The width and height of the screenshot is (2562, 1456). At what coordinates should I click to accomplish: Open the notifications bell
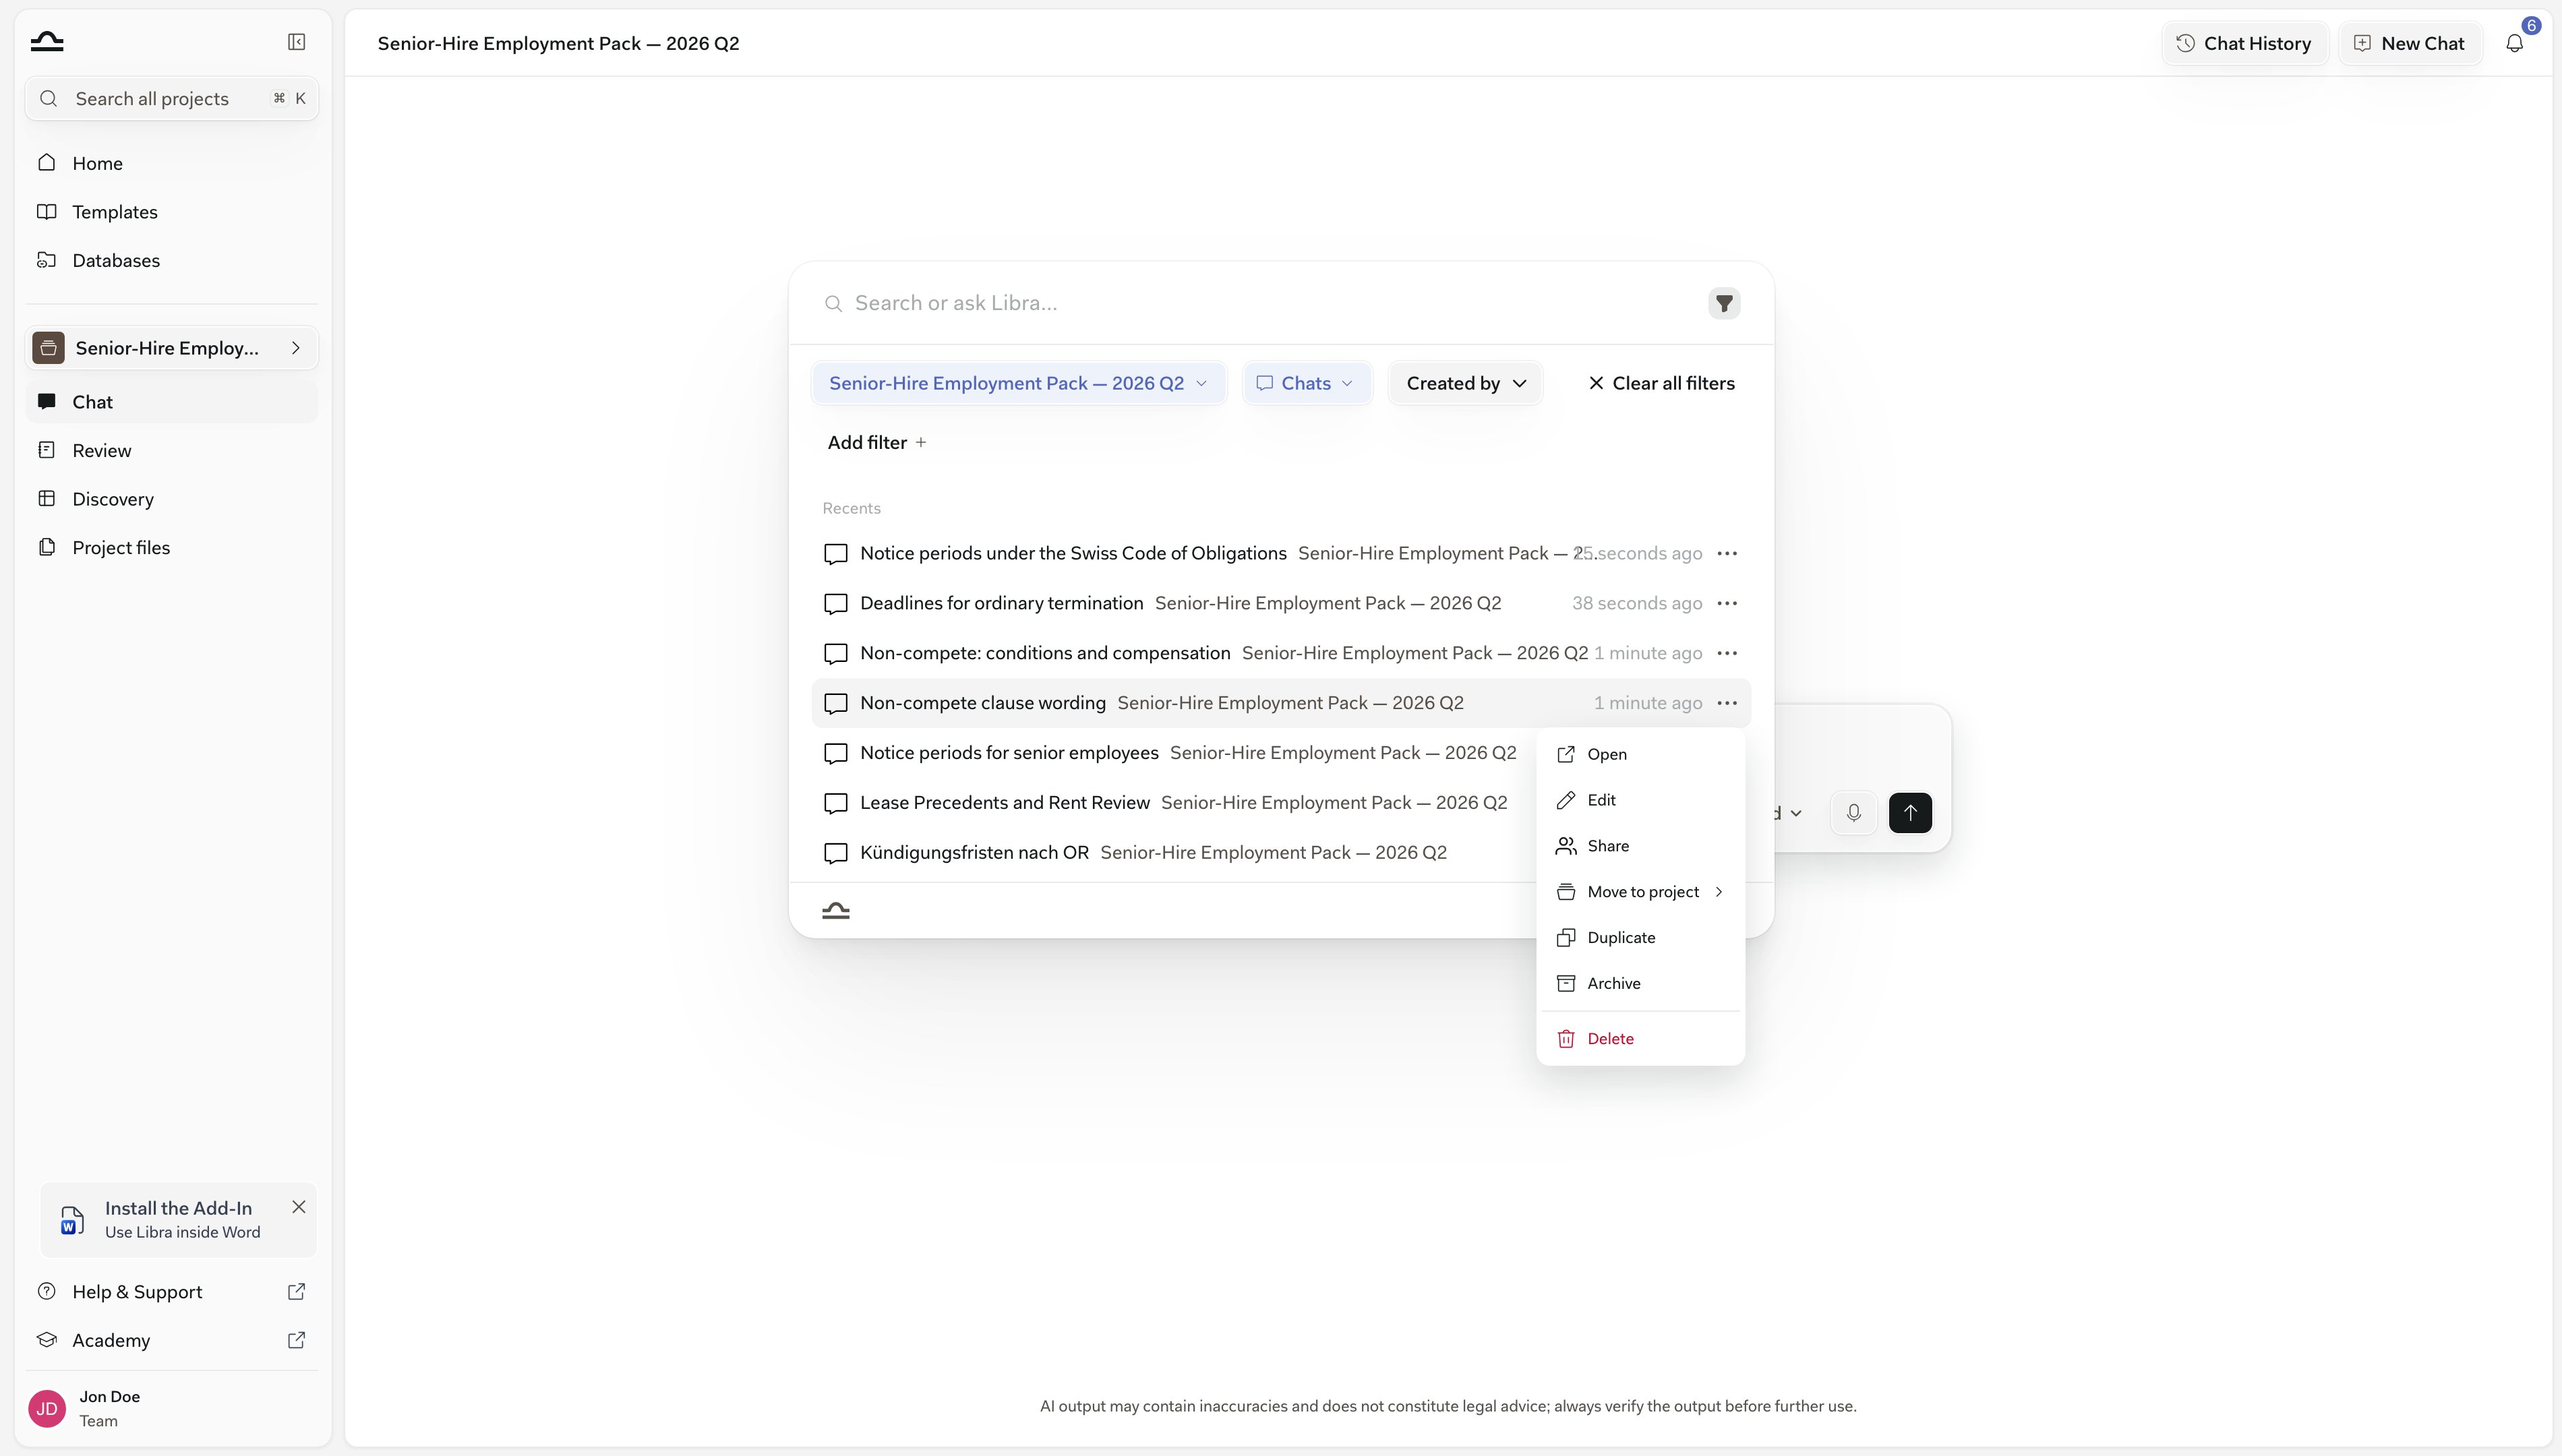pos(2514,43)
